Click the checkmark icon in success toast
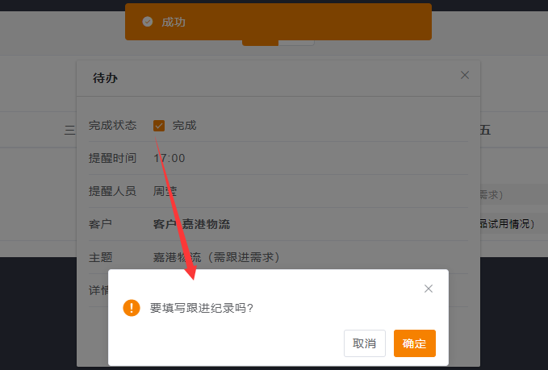Screen dimensions: 548x370 (148, 22)
